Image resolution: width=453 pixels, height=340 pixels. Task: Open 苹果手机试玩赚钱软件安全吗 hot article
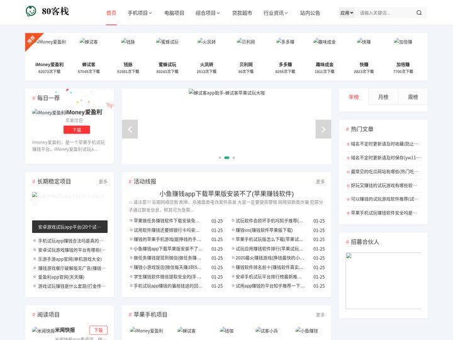click(384, 213)
